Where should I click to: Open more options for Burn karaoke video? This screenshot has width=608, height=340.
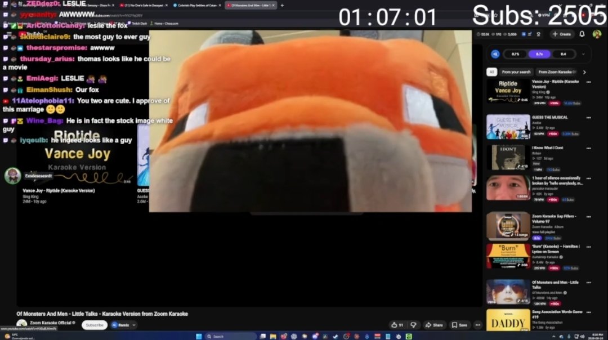click(x=589, y=247)
